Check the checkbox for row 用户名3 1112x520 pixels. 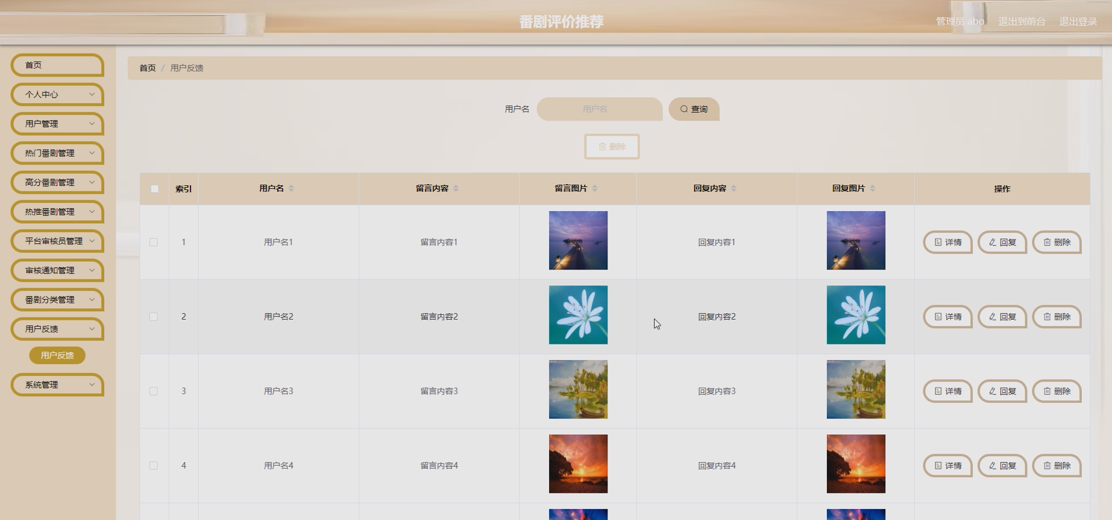[154, 391]
